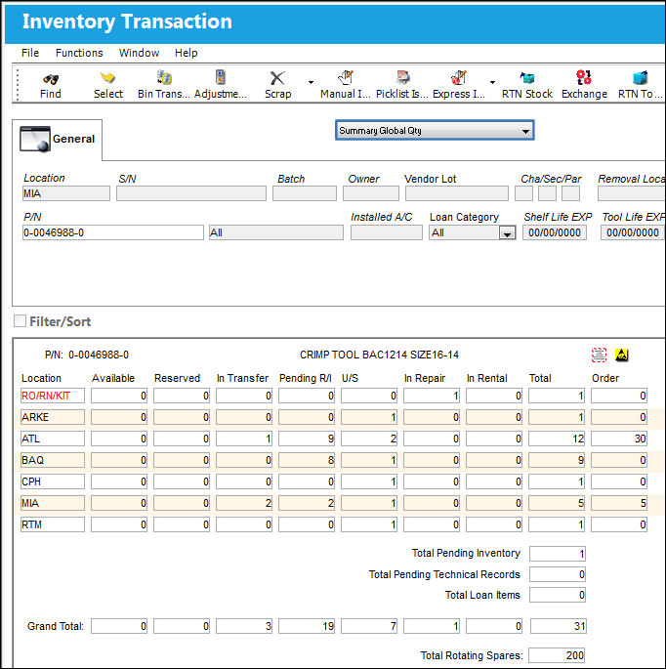Screen dimensions: 666x669
Task: Toggle the Filter/Sort checkbox
Action: pyautogui.click(x=20, y=321)
